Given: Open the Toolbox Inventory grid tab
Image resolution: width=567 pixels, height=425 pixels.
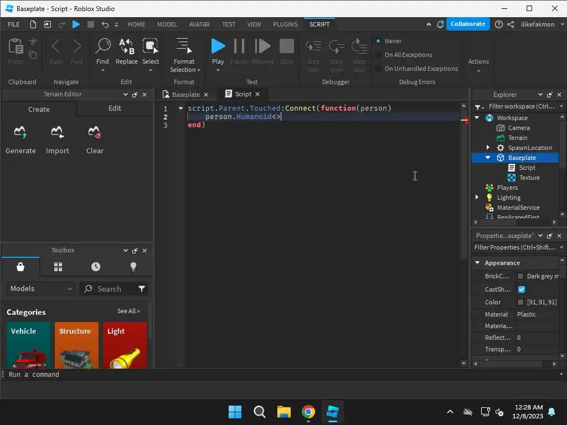Looking at the screenshot, I should click(x=58, y=267).
